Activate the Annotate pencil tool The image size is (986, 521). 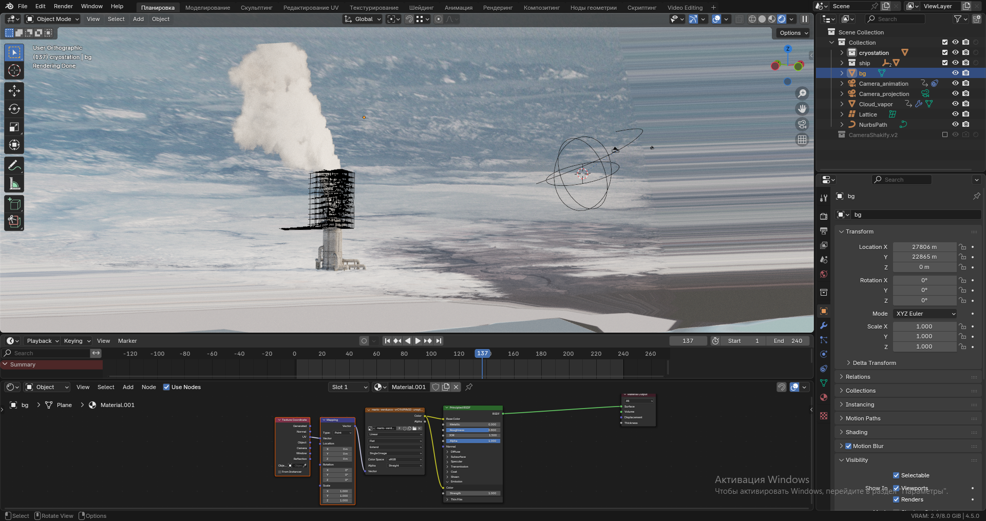pyautogui.click(x=14, y=165)
